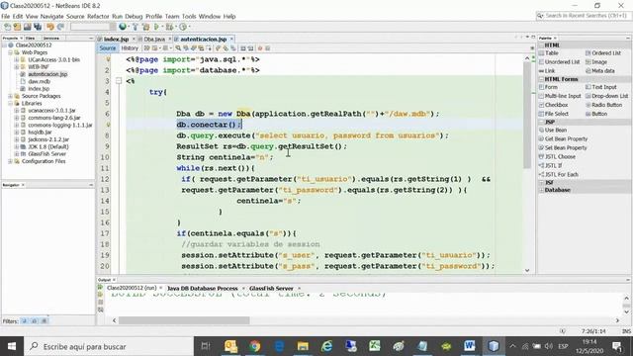Open the GlassFish Server output tab

271,288
